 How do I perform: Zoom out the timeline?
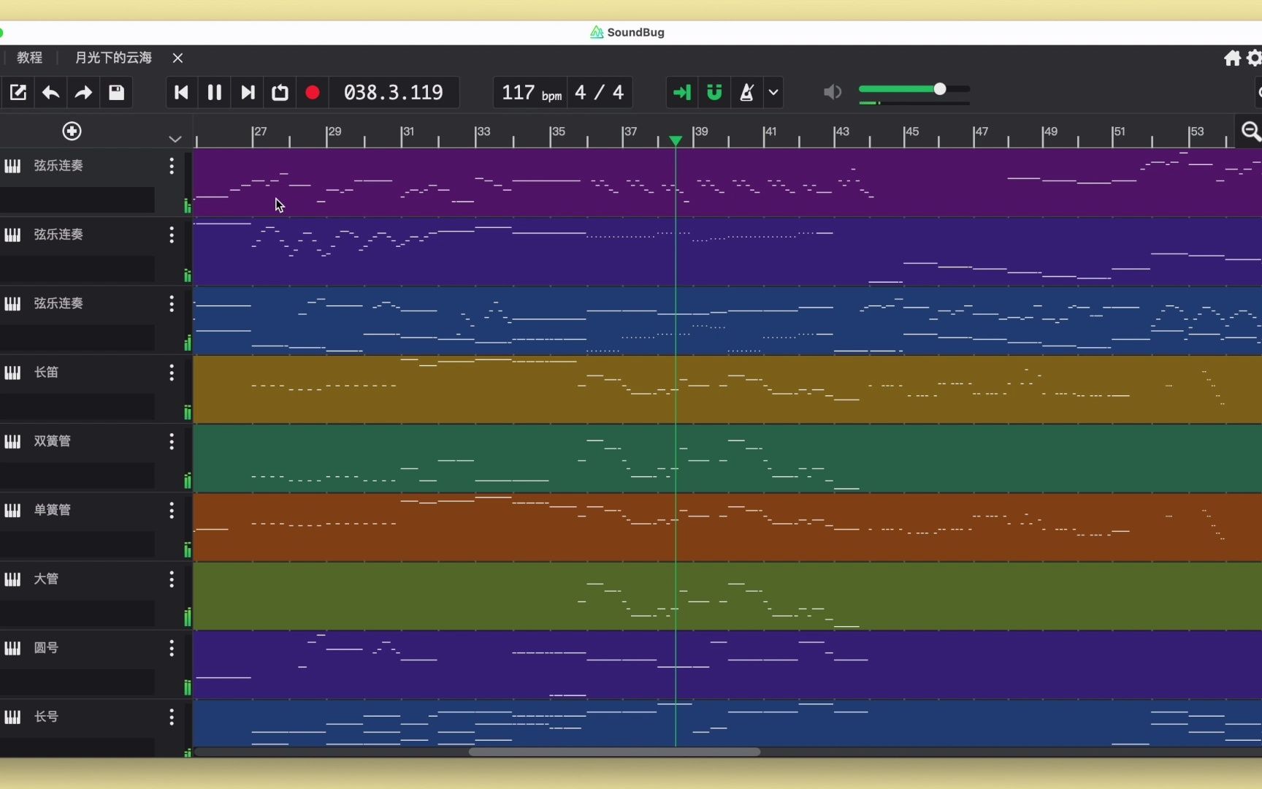click(x=1251, y=131)
